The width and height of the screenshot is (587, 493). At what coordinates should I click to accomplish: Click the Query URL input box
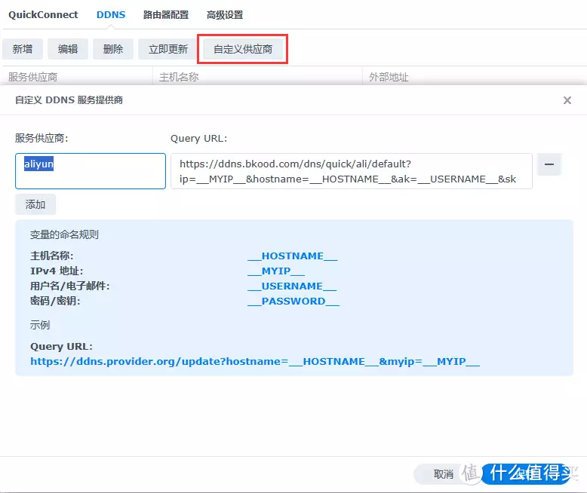coord(352,171)
